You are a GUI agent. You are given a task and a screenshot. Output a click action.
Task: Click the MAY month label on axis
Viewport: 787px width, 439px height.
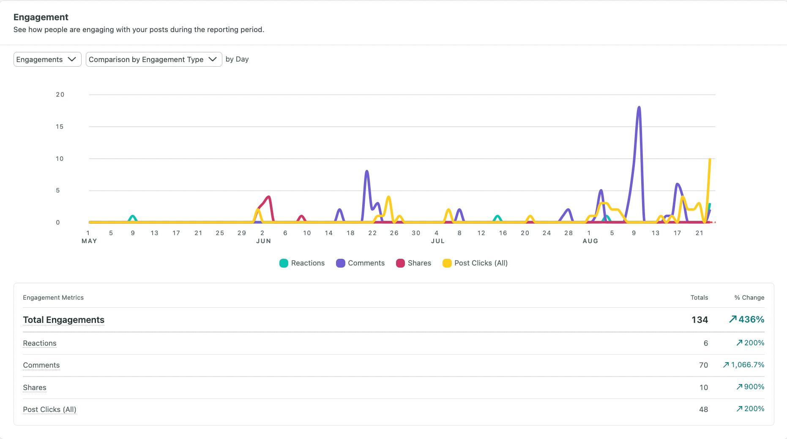(x=89, y=241)
